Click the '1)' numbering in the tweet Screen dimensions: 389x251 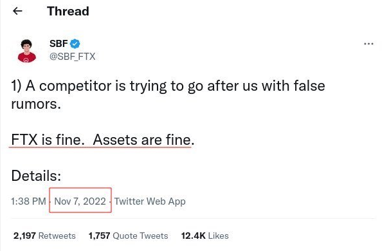(16, 86)
